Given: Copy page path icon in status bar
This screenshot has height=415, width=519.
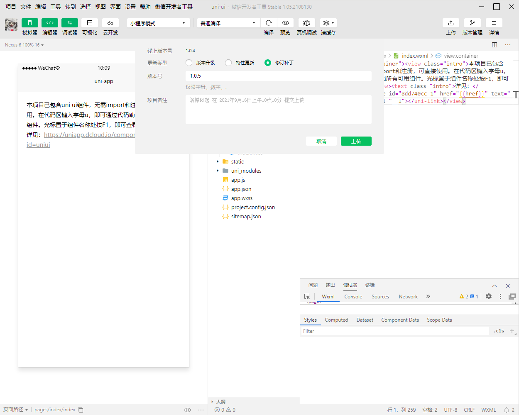Looking at the screenshot, I should (x=81, y=410).
